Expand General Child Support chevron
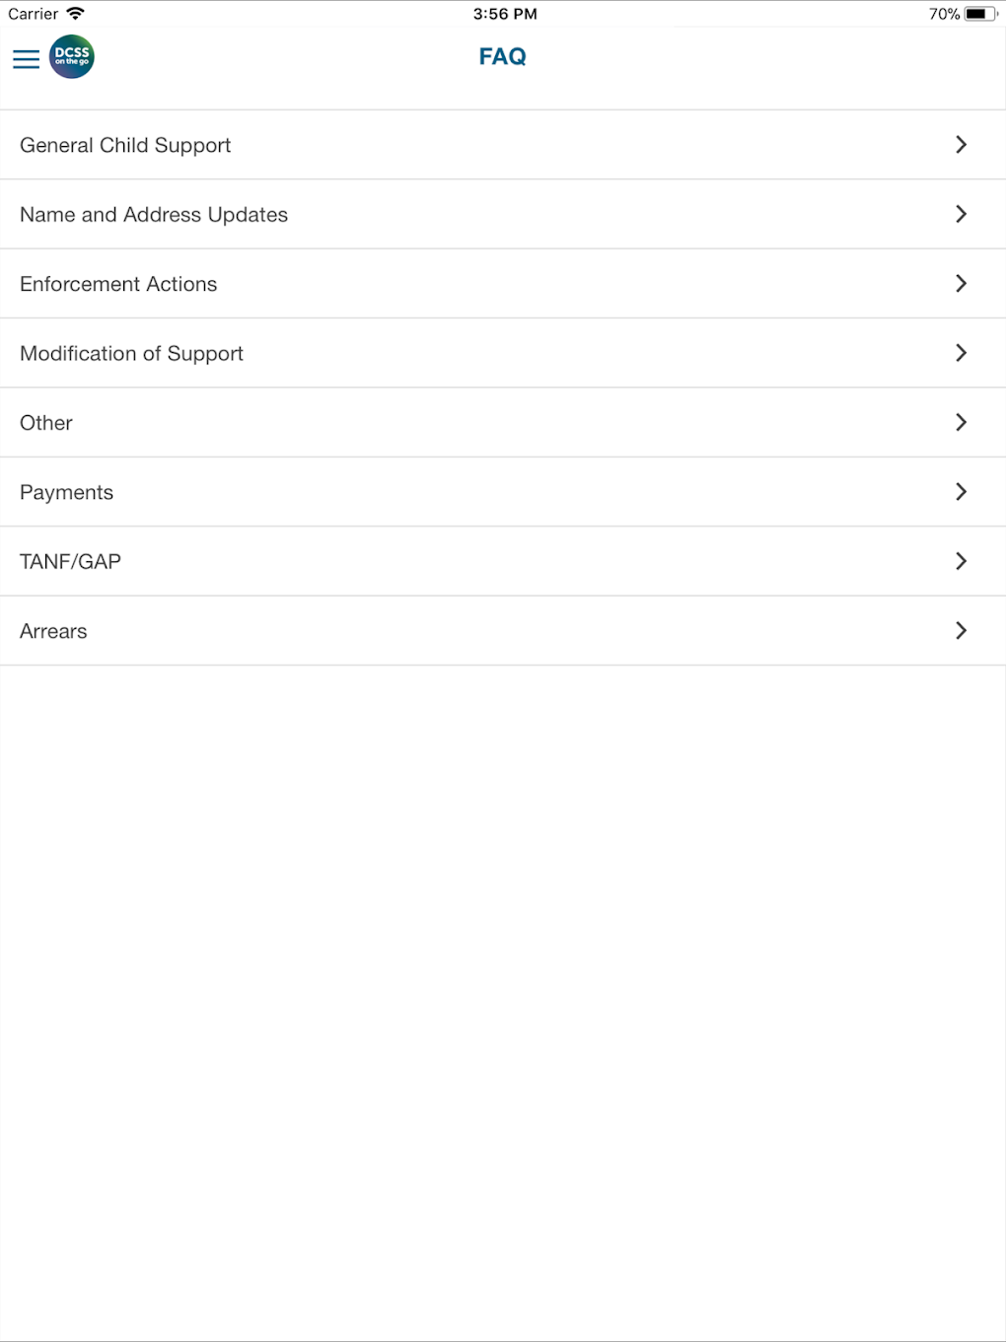The height and width of the screenshot is (1342, 1006). 961,145
